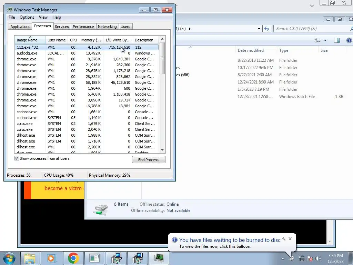Viewport: 353px width, 265px height.
Task: Click the Task Manager title bar icon
Action: pos(10,10)
